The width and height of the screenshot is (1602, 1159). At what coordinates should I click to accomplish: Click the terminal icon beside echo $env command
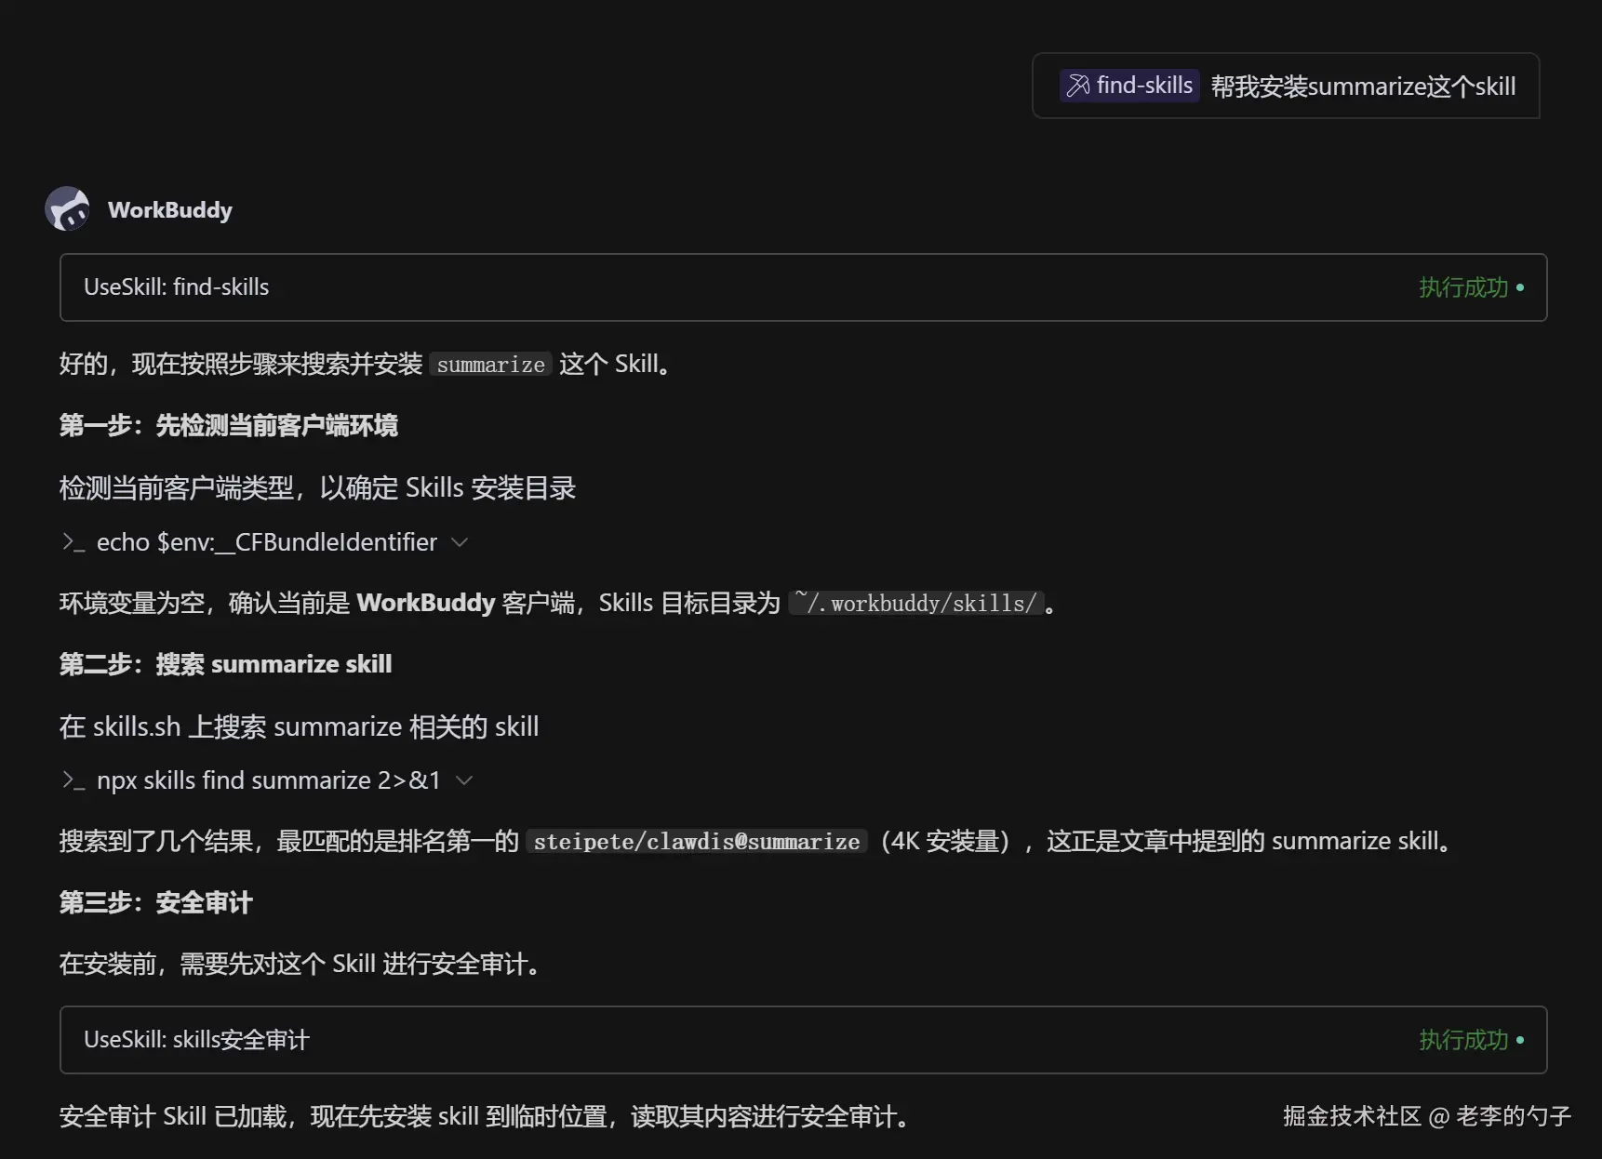click(73, 541)
